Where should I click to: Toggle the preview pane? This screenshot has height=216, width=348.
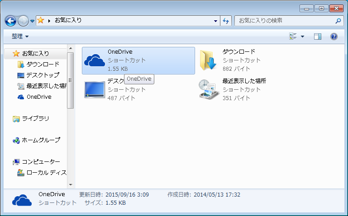click(317, 37)
